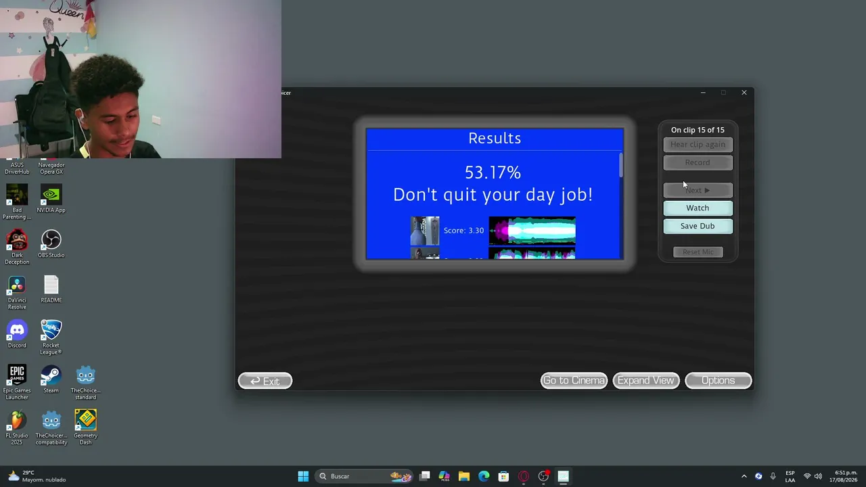Launch NVIDIA App from desktop
The height and width of the screenshot is (487, 866).
point(51,199)
